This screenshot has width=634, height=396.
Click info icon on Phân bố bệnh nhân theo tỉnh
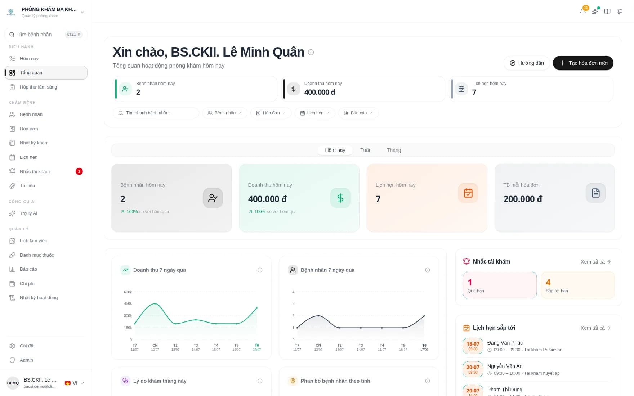point(428,381)
